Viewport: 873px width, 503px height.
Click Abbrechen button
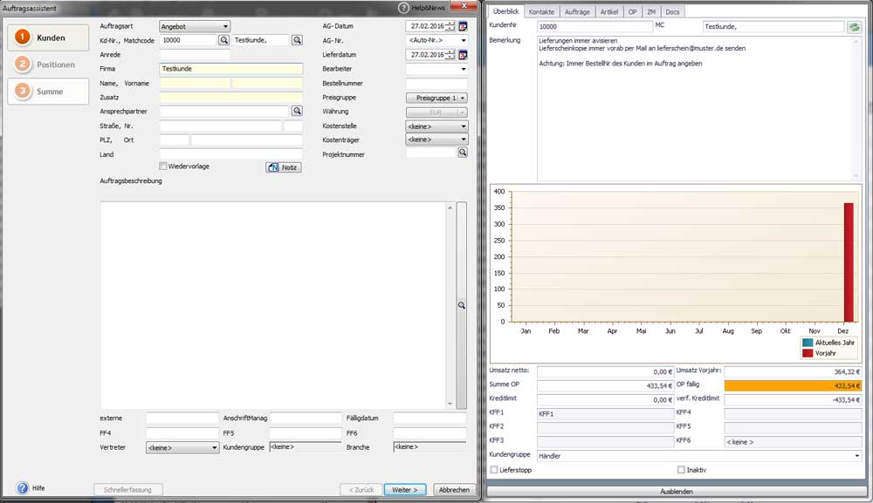pyautogui.click(x=454, y=490)
